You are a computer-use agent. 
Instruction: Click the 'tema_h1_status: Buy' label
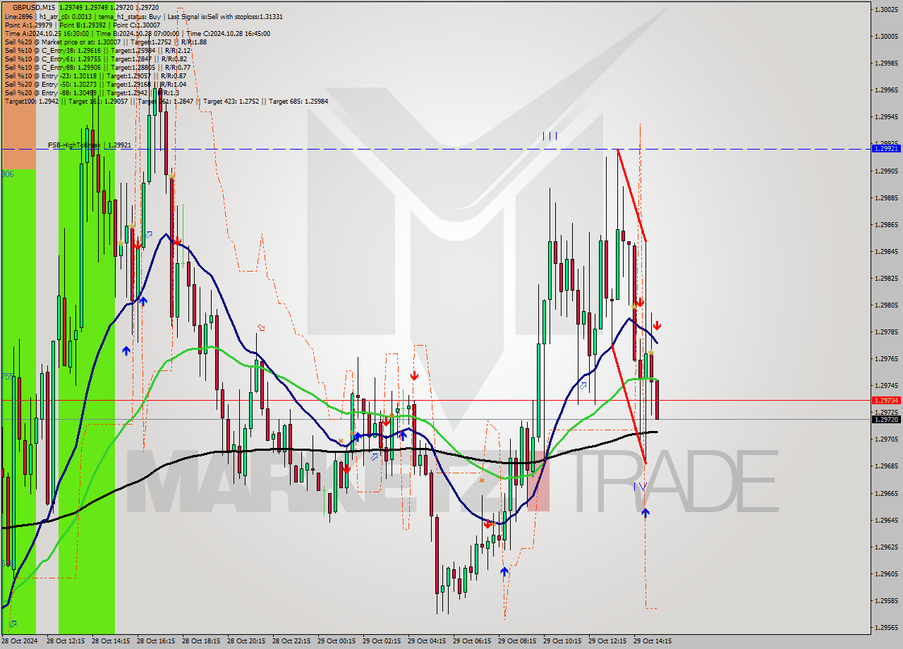[130, 16]
